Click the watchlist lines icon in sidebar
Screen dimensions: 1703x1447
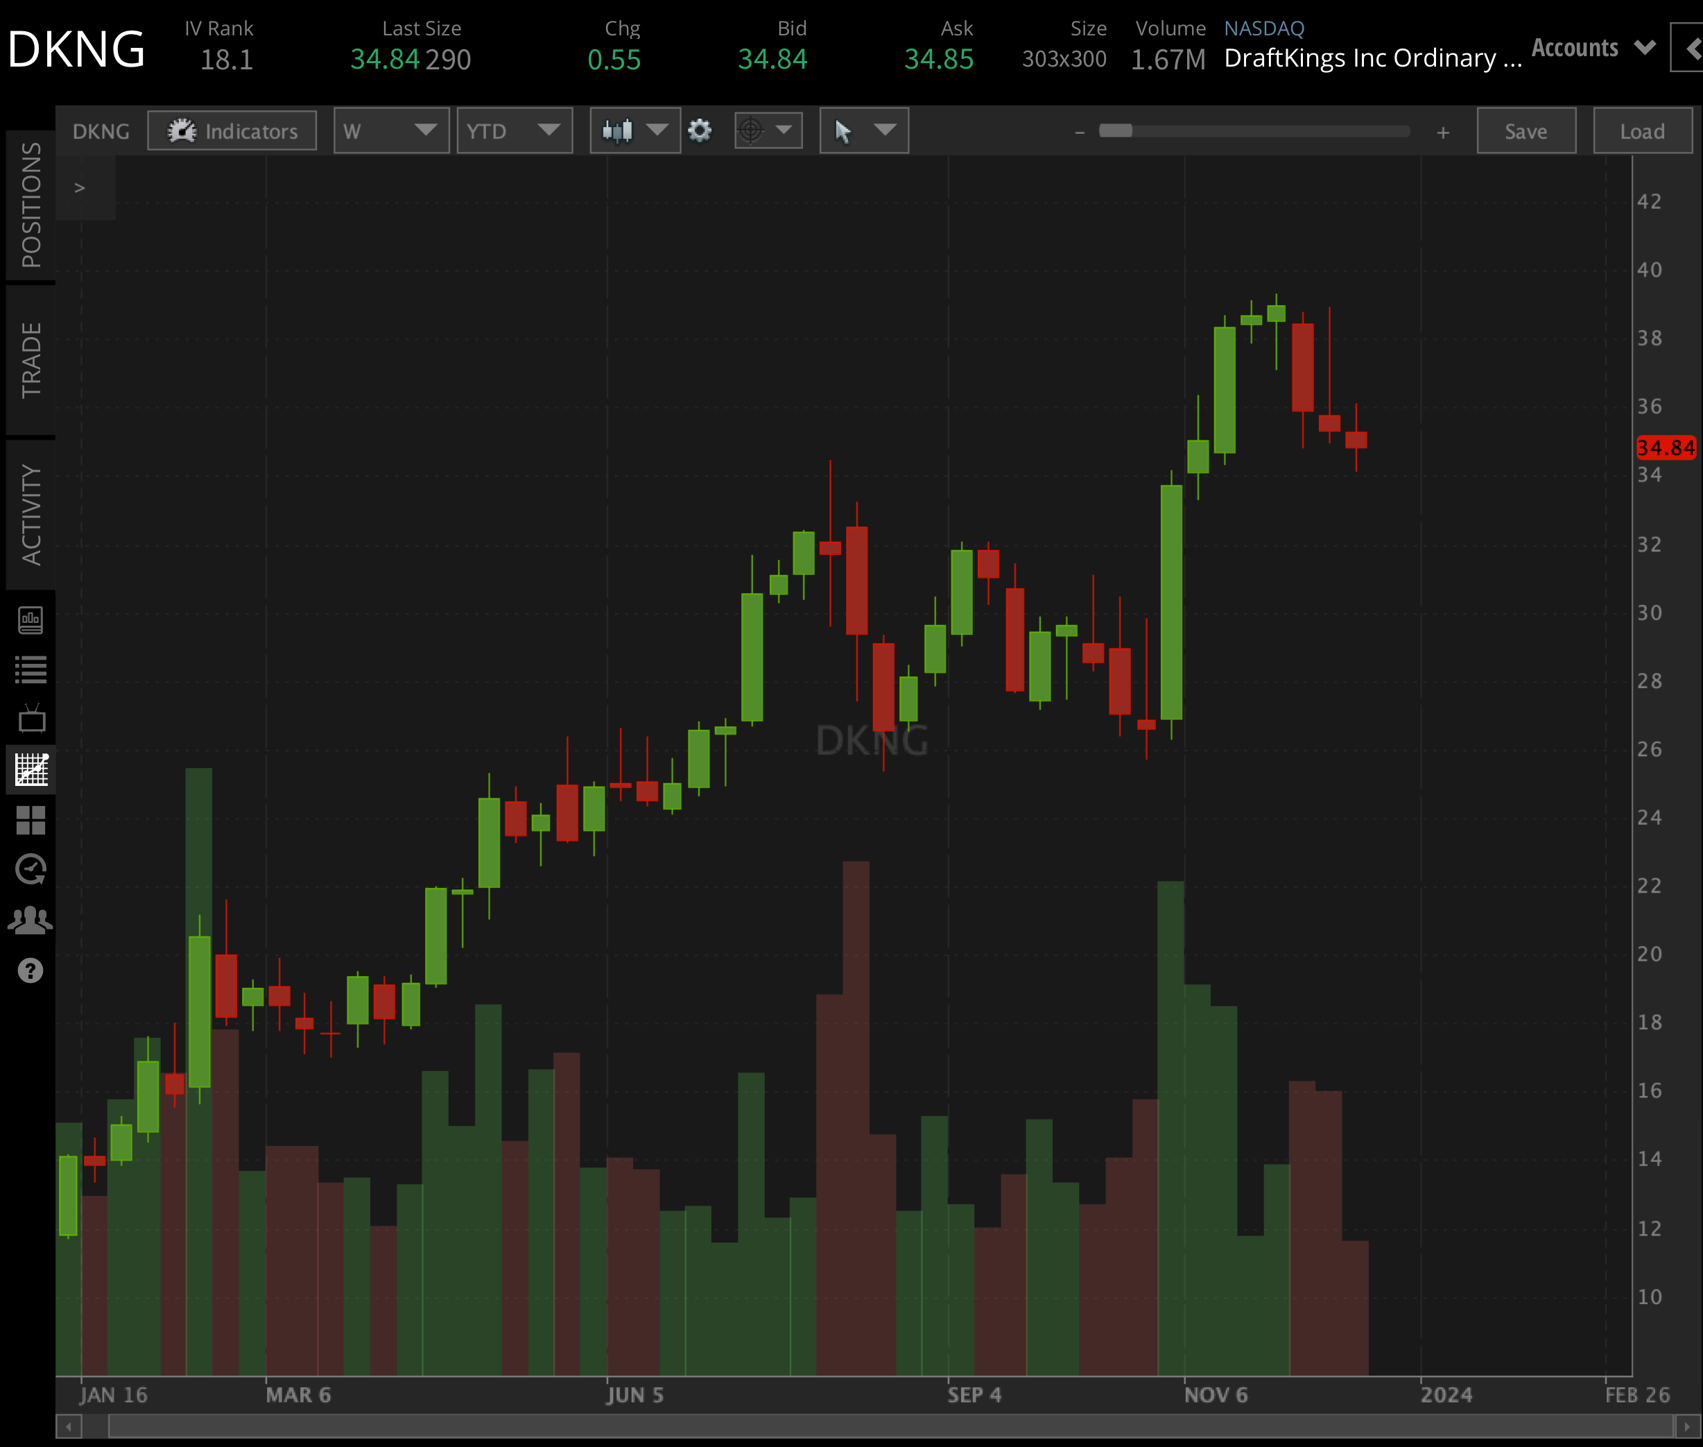pyautogui.click(x=31, y=669)
